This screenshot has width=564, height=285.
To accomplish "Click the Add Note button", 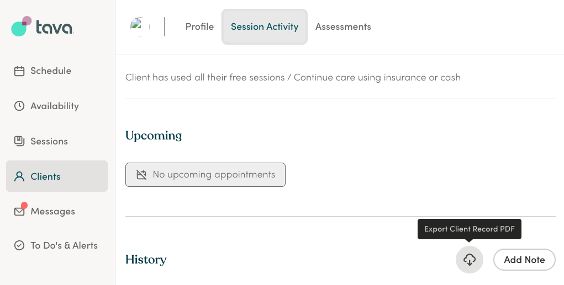I will (x=524, y=260).
